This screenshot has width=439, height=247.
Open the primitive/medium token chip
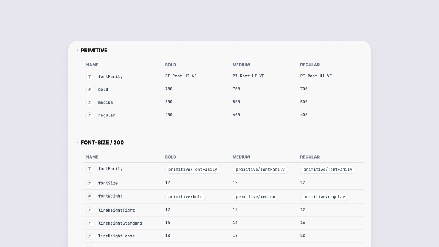coord(255,196)
